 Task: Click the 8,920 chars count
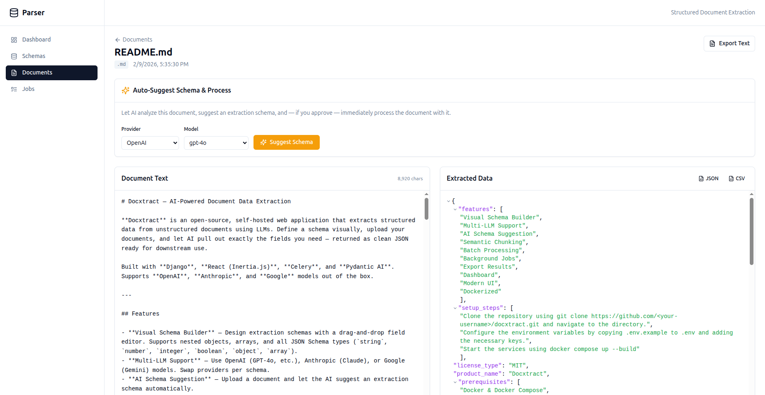[x=410, y=179]
